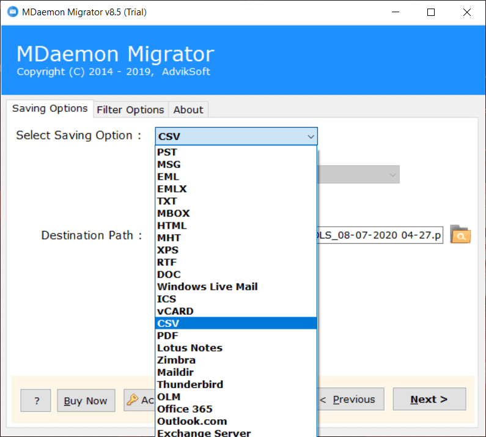Screen dimensions: 486x437
Task: Choose PST from the saving option list
Action: (x=236, y=152)
